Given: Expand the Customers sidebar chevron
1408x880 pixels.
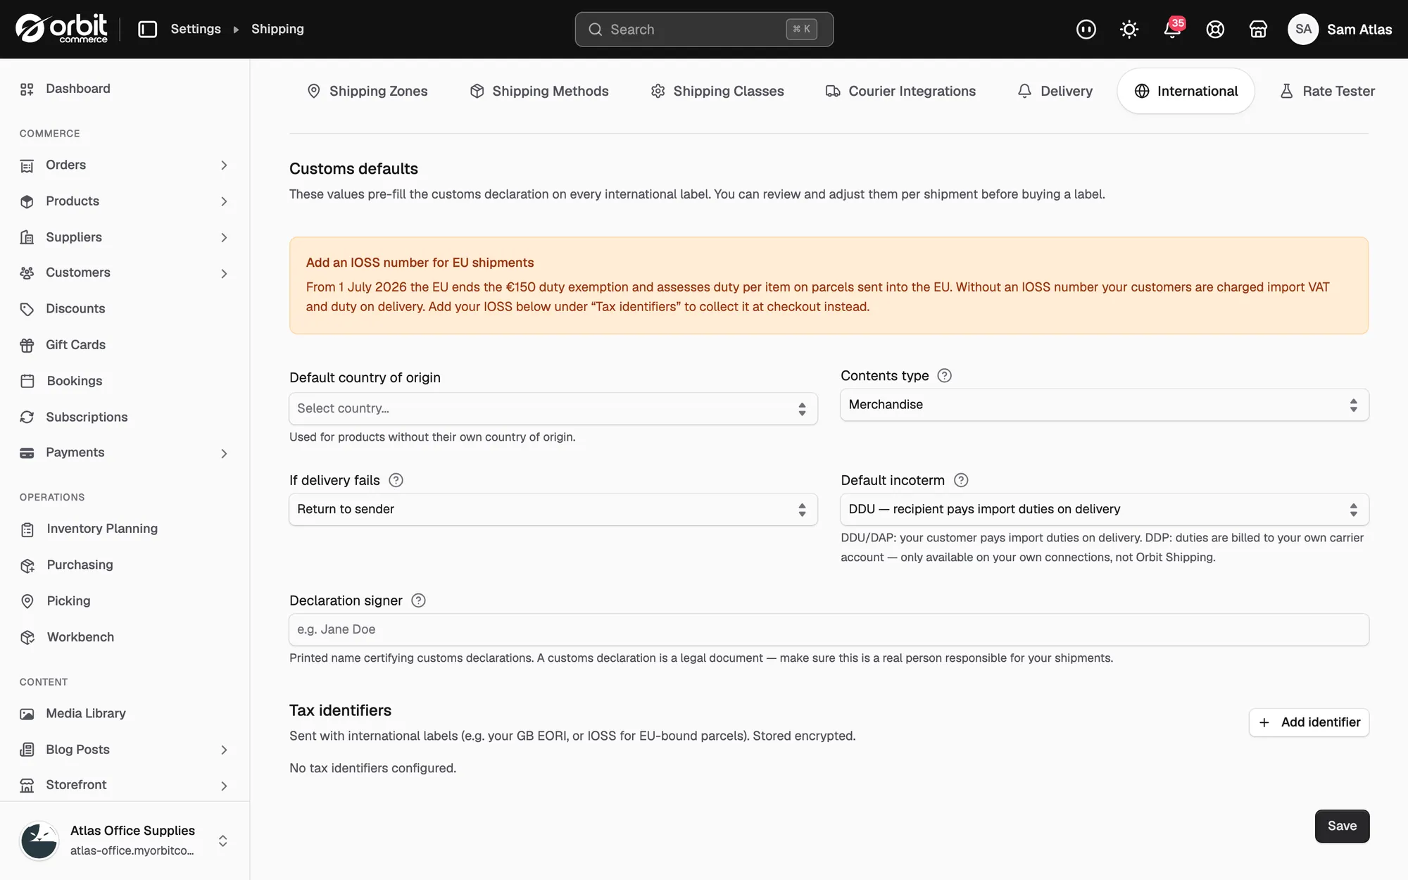Looking at the screenshot, I should point(224,273).
